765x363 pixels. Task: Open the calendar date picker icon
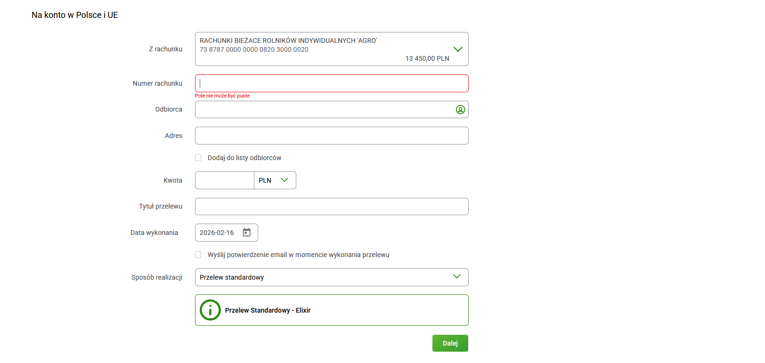tap(246, 233)
